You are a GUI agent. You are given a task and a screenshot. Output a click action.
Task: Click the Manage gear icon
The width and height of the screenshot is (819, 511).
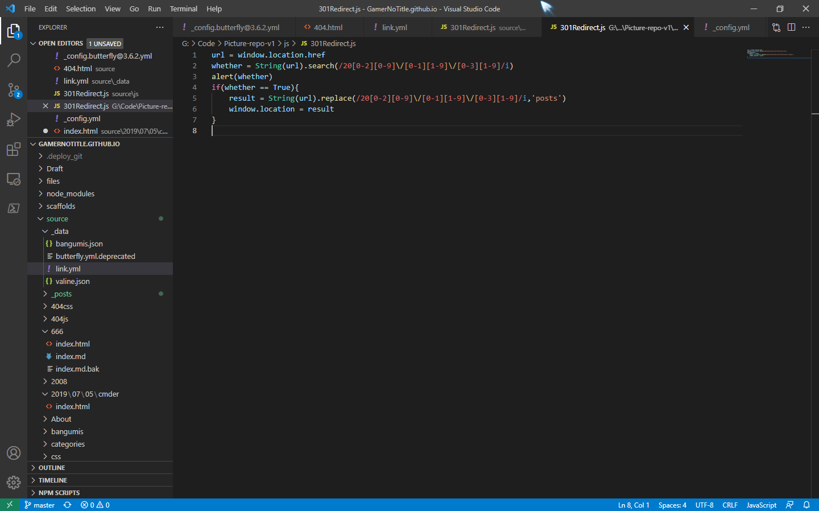[14, 483]
